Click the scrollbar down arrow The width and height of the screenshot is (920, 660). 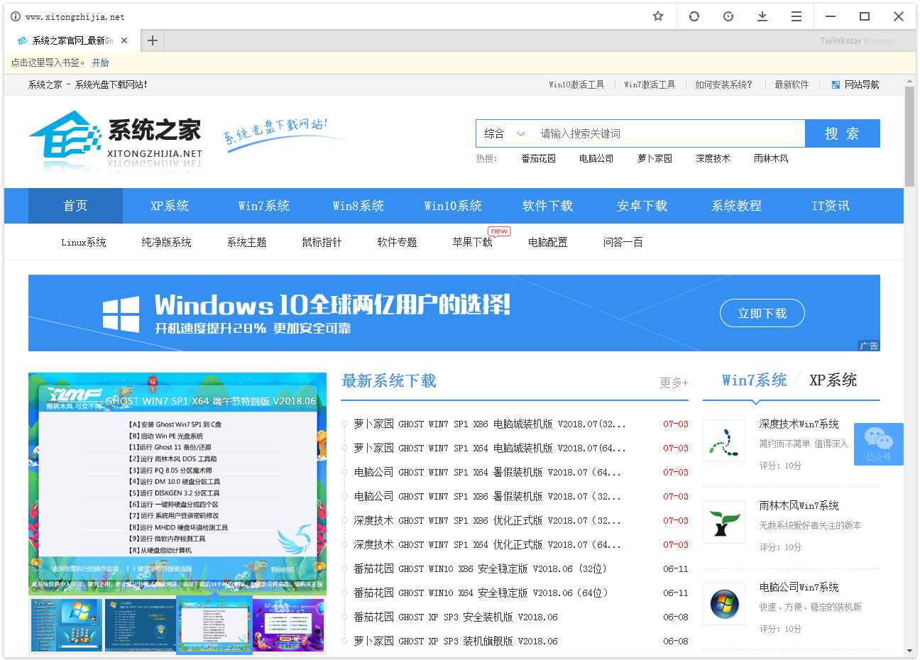click(909, 651)
